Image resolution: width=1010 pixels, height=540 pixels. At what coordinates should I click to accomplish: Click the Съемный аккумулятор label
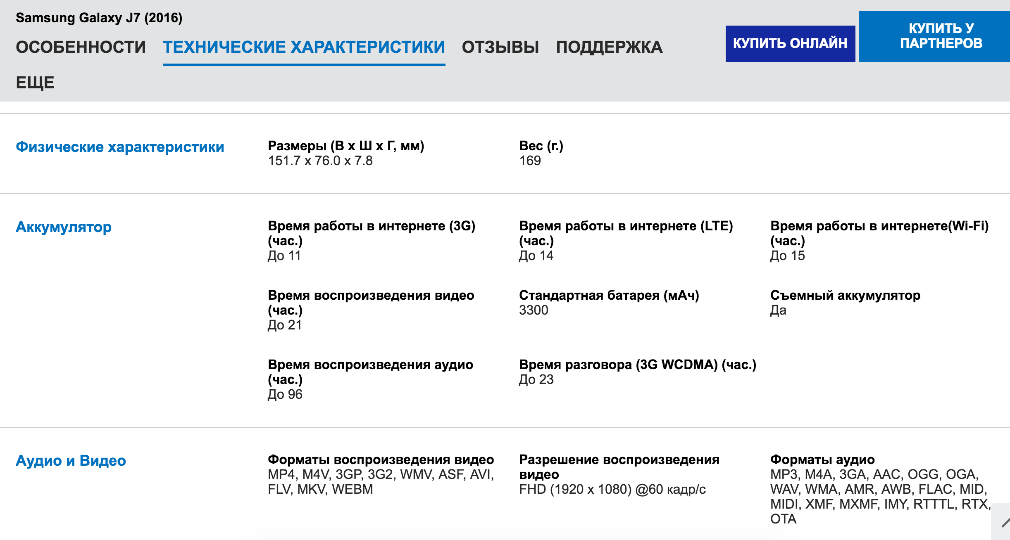[845, 295]
